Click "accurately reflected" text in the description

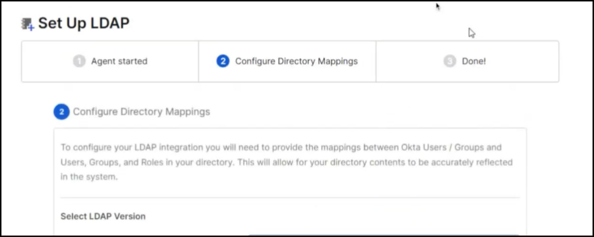466,162
